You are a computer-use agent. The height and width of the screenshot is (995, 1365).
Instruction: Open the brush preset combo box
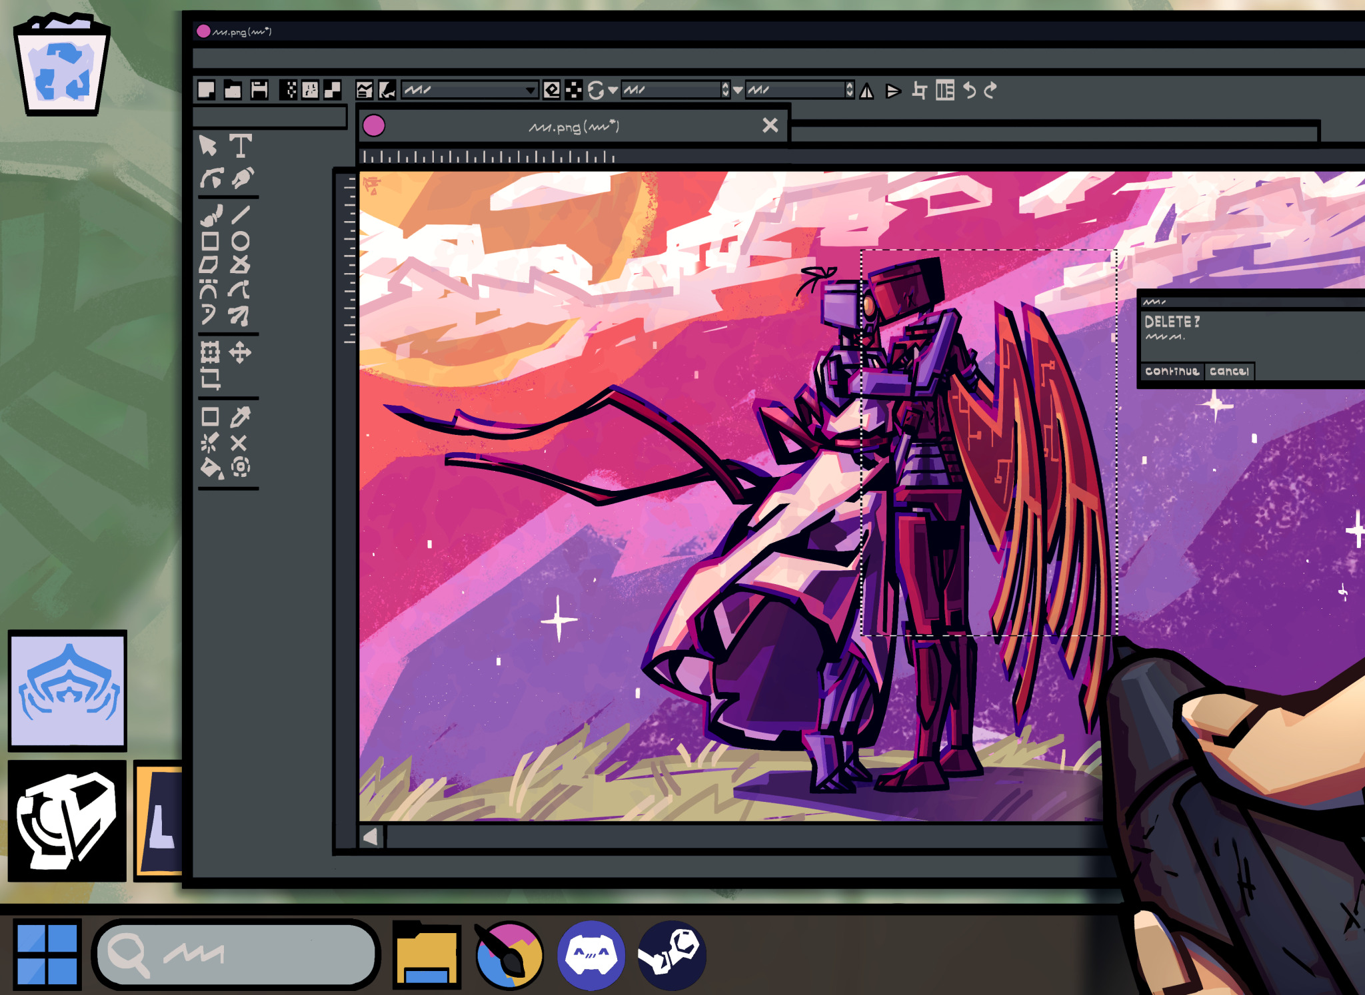point(469,90)
